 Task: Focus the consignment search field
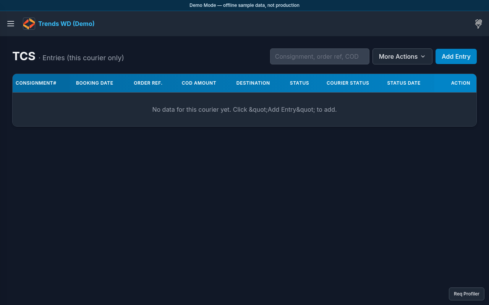(320, 56)
